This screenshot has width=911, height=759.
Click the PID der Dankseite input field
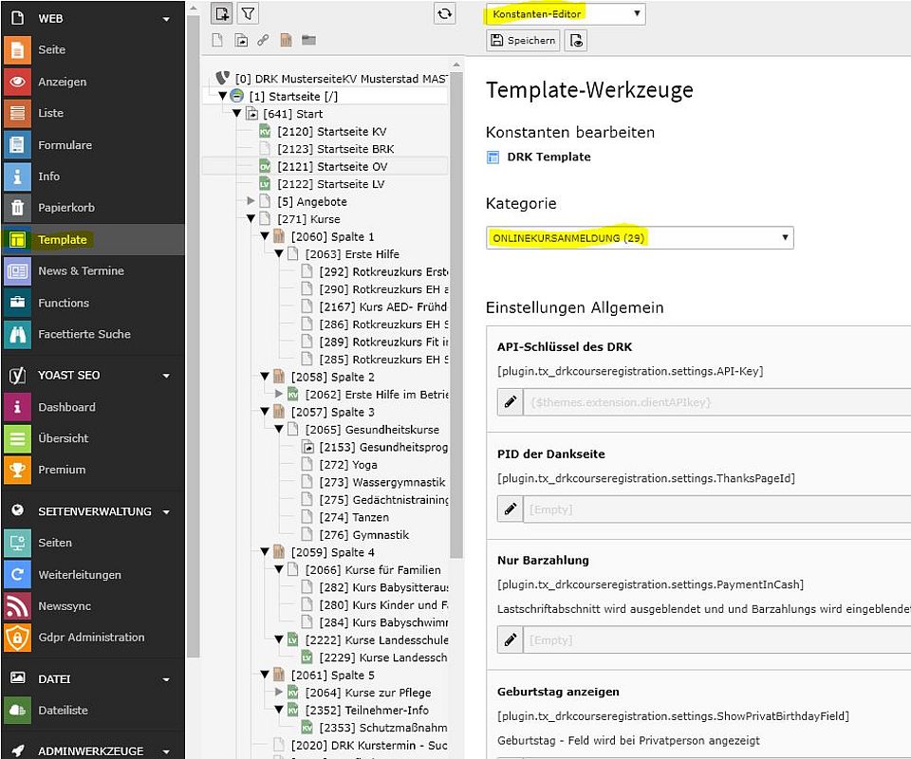(712, 509)
